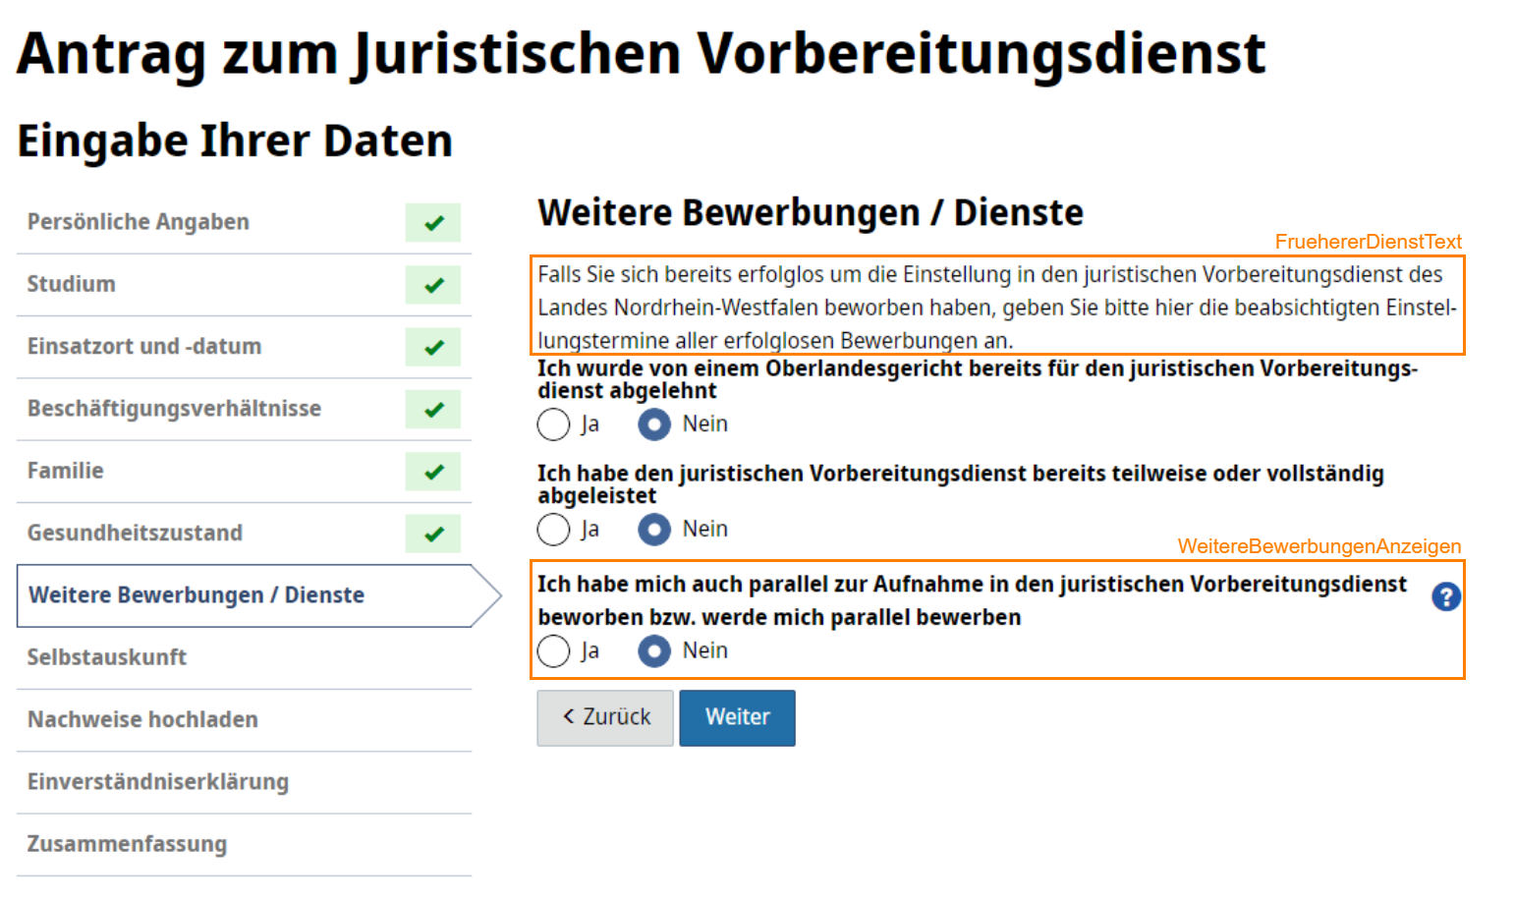The image size is (1514, 903).
Task: Select Nein for parallel beworben question
Action: (654, 650)
